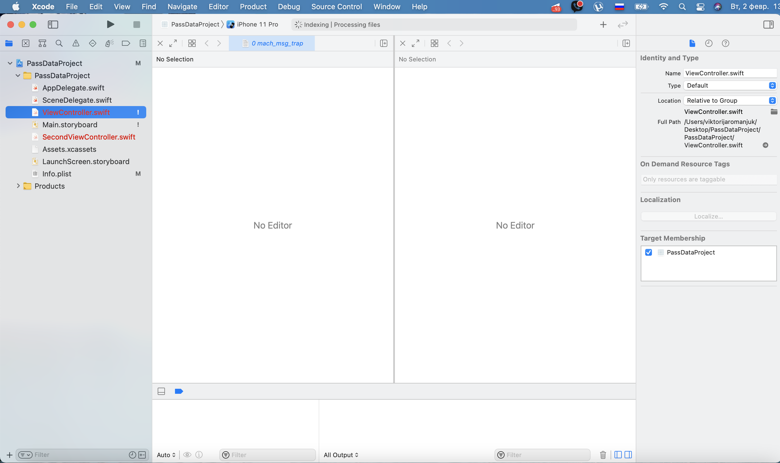
Task: Add editor on right of left pane
Action: pos(384,43)
